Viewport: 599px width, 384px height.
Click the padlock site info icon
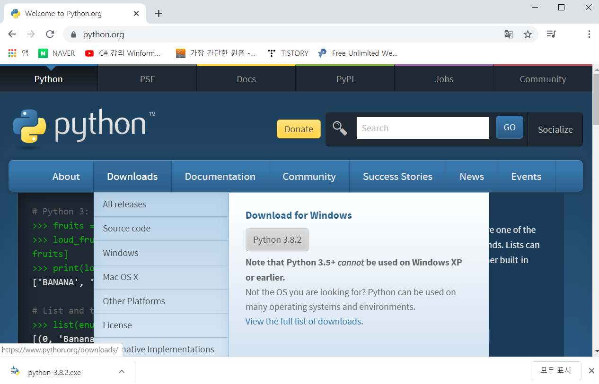(73, 34)
